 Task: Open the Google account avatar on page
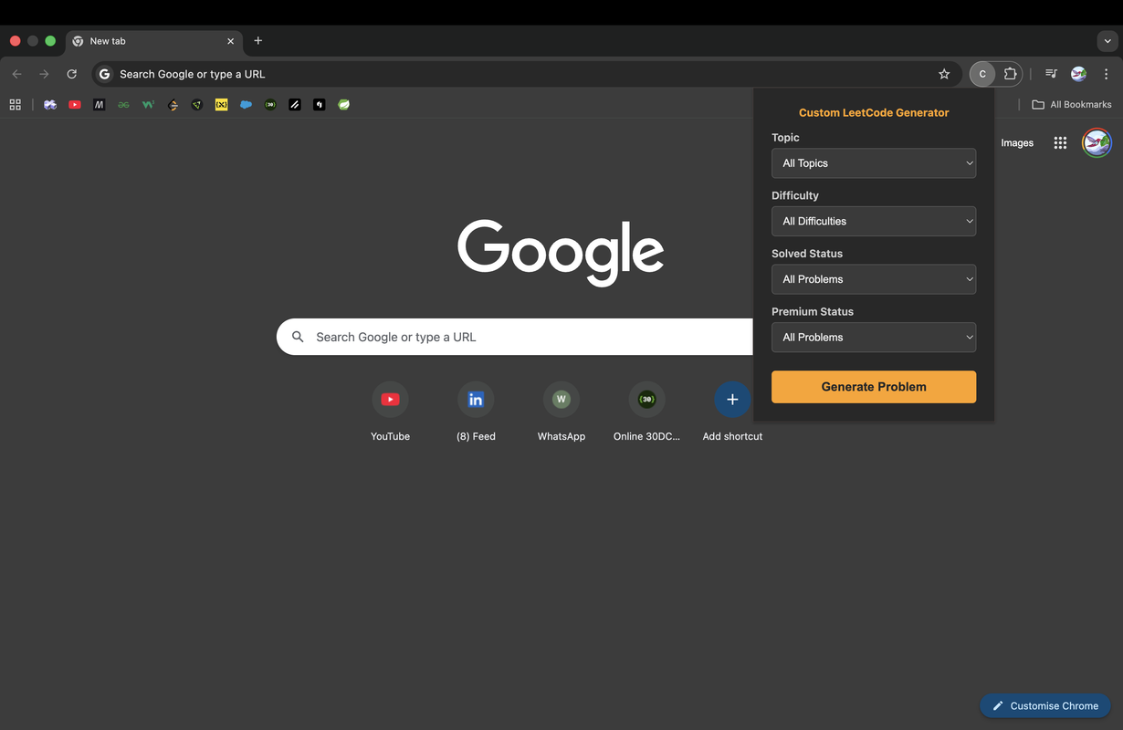(x=1097, y=142)
